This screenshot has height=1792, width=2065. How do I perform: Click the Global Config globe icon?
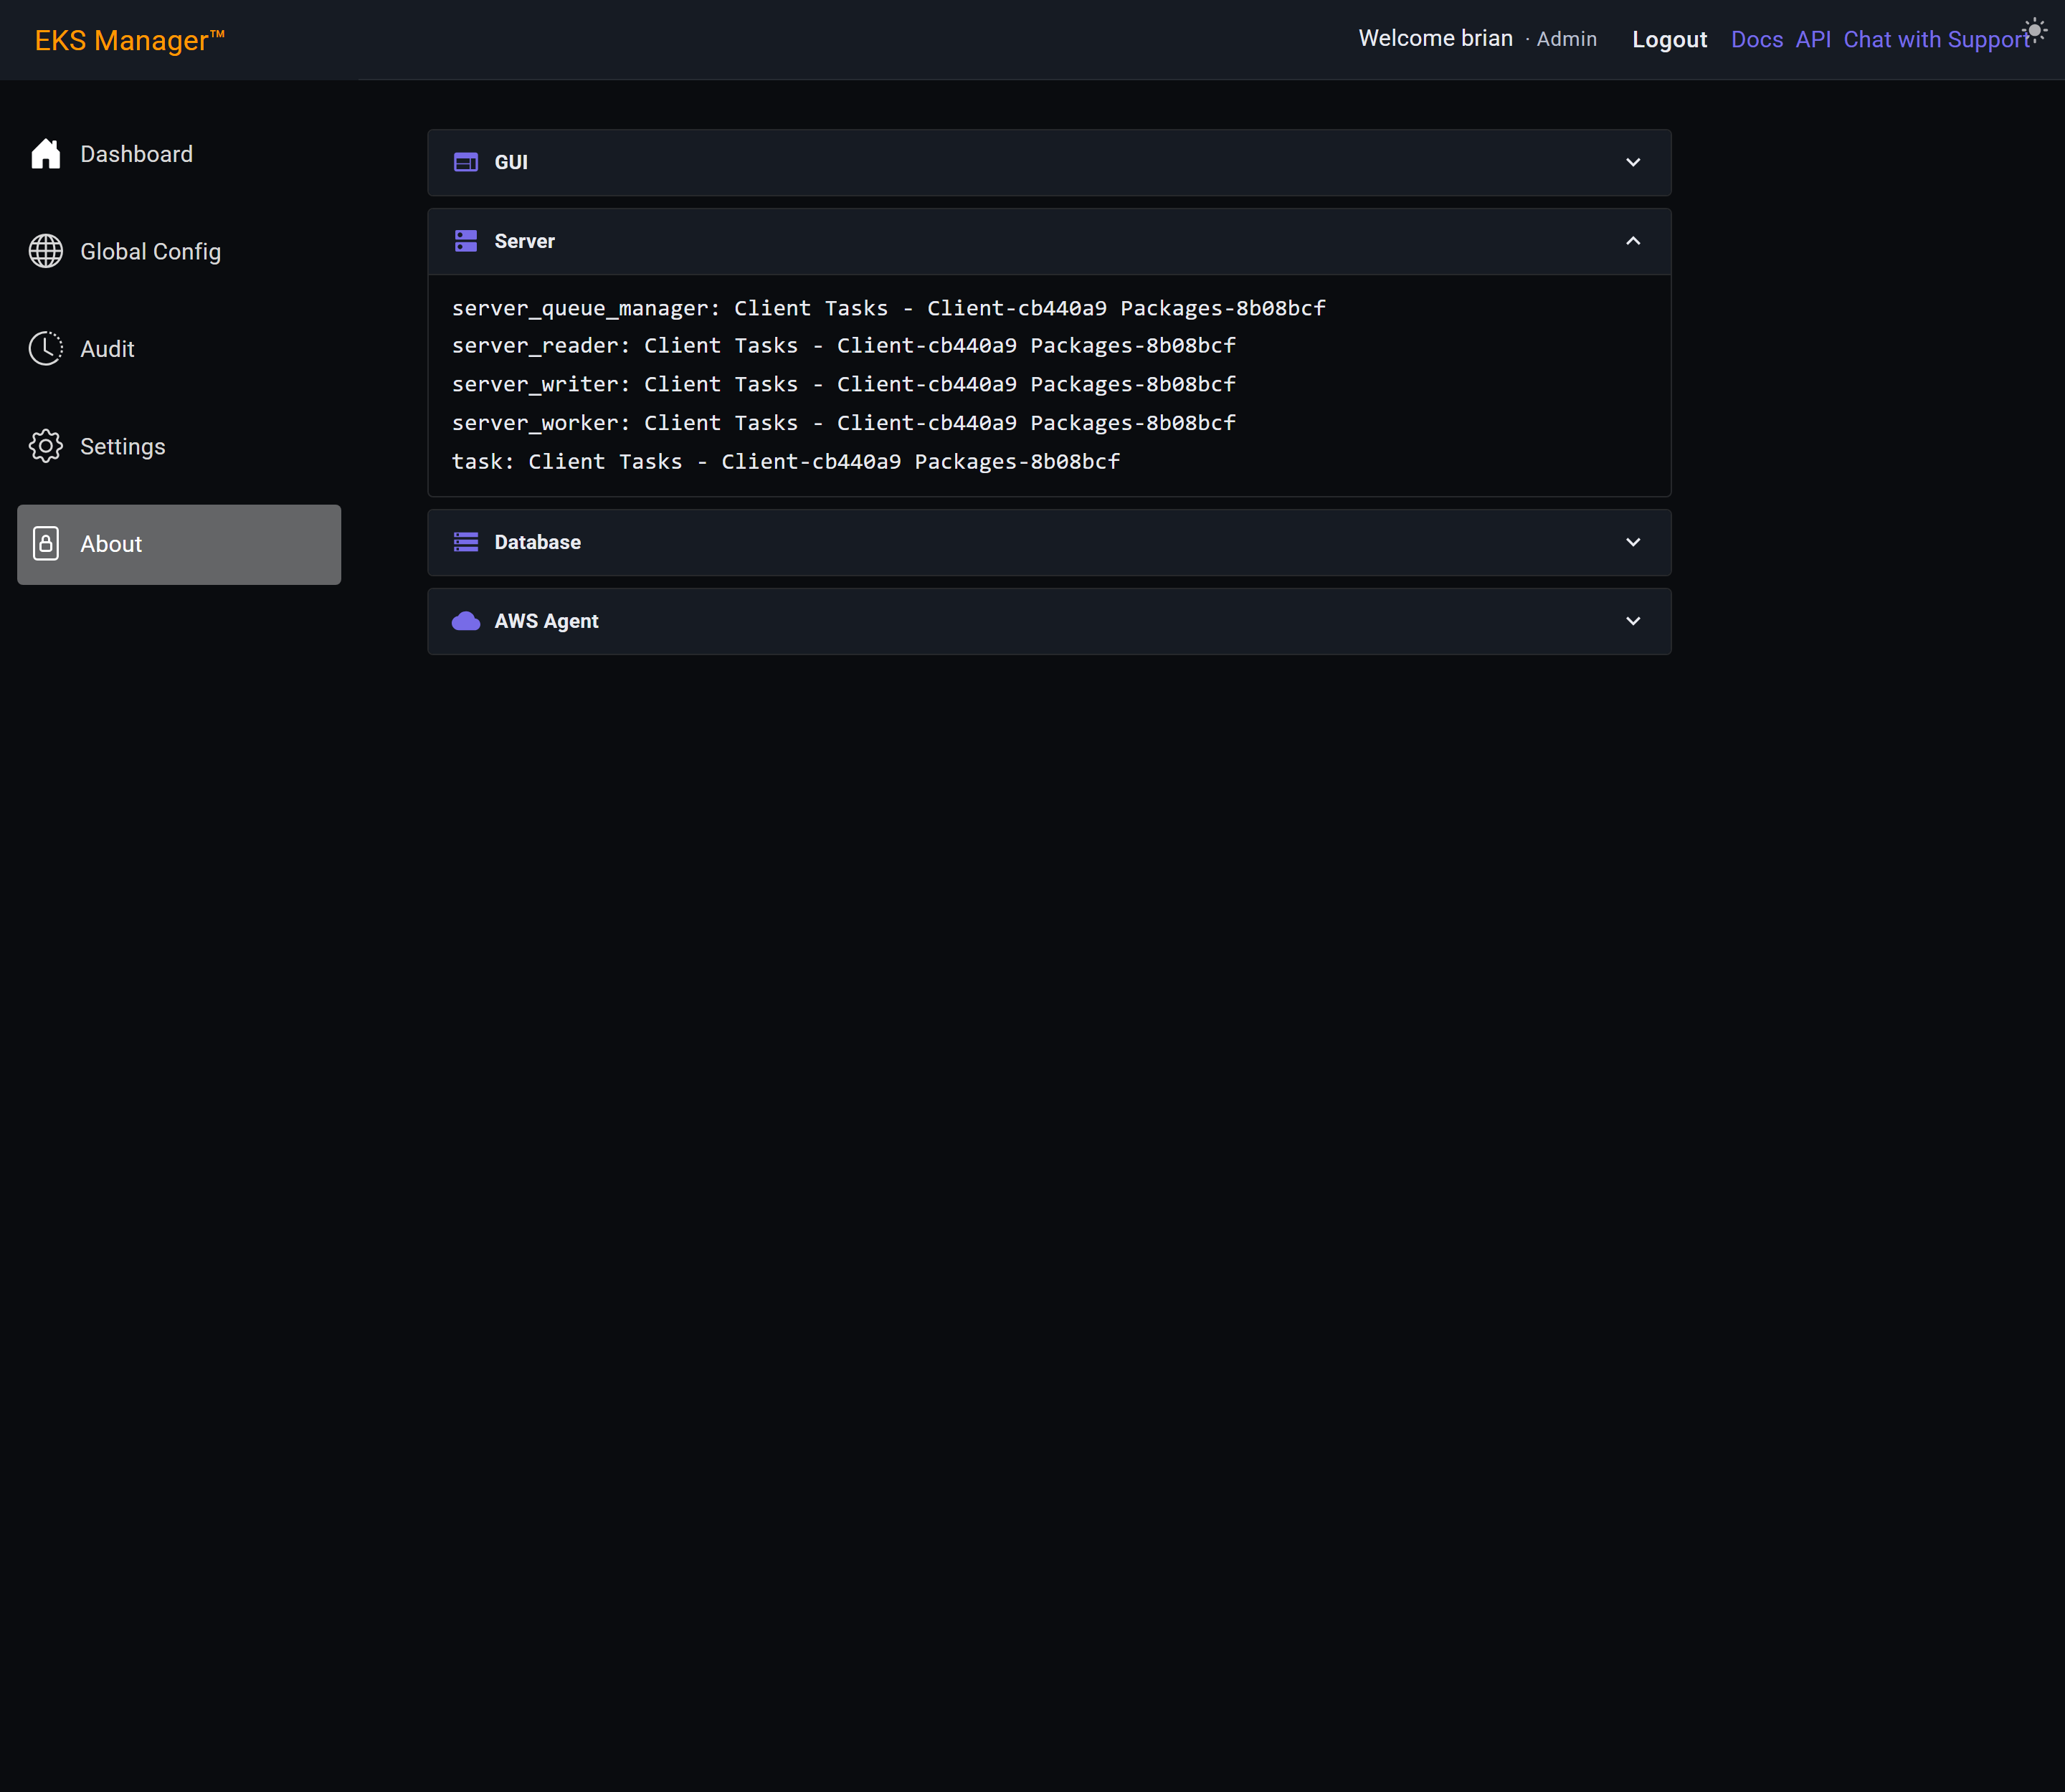coord(46,251)
